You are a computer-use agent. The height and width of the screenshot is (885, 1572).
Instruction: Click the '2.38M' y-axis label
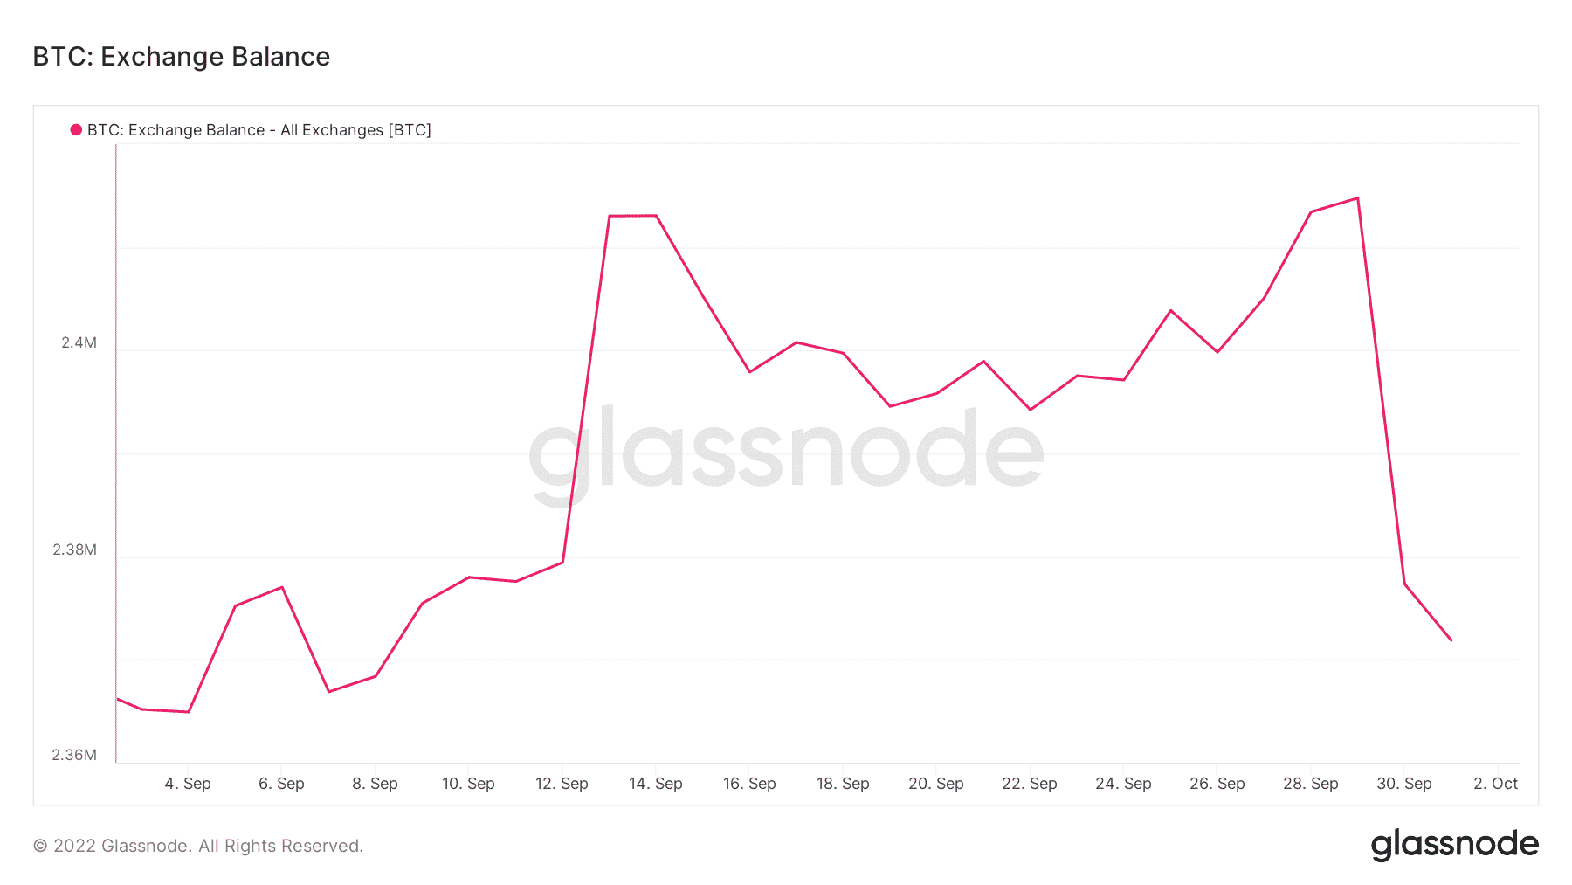tap(74, 550)
